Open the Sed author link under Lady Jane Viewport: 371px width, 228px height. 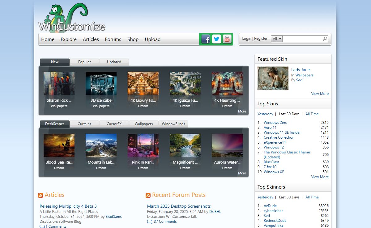pos(299,80)
